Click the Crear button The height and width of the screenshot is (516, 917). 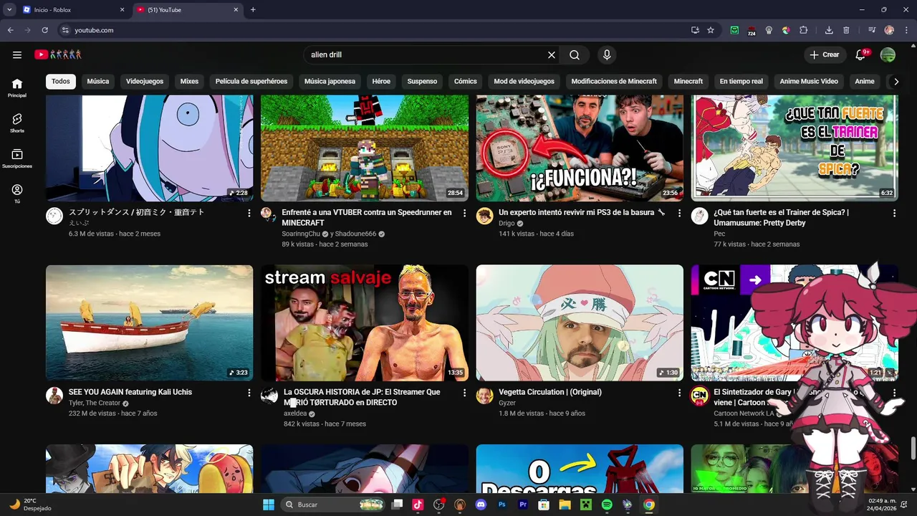coord(824,54)
